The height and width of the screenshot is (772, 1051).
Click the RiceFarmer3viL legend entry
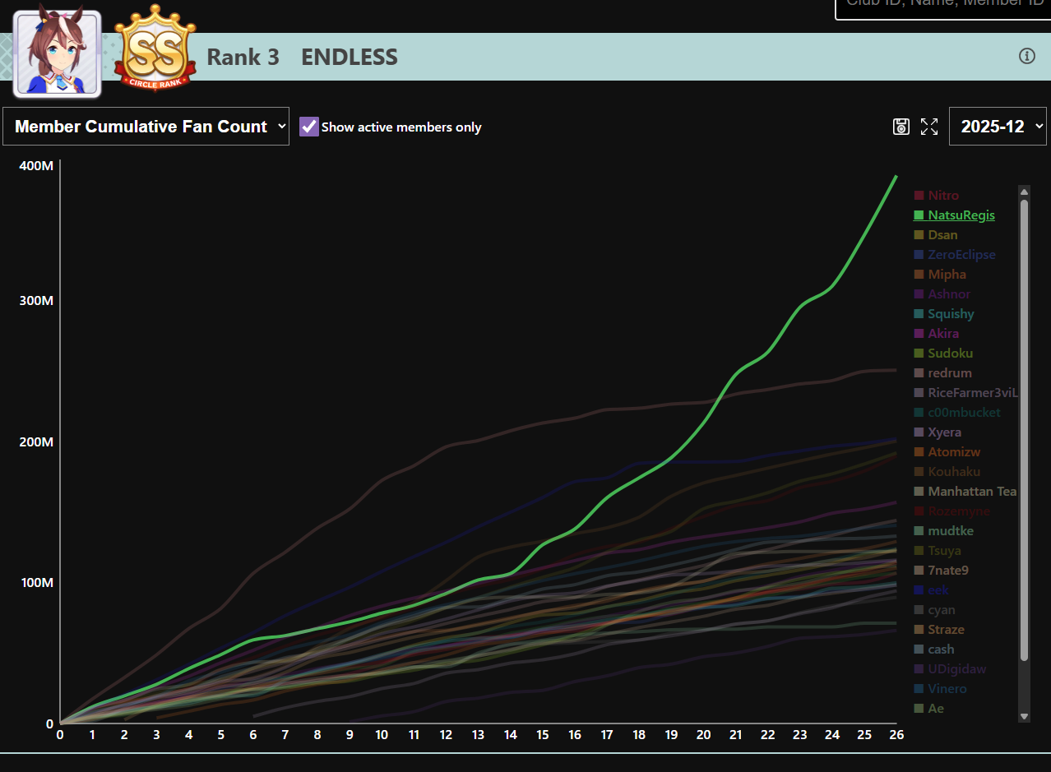tap(966, 393)
